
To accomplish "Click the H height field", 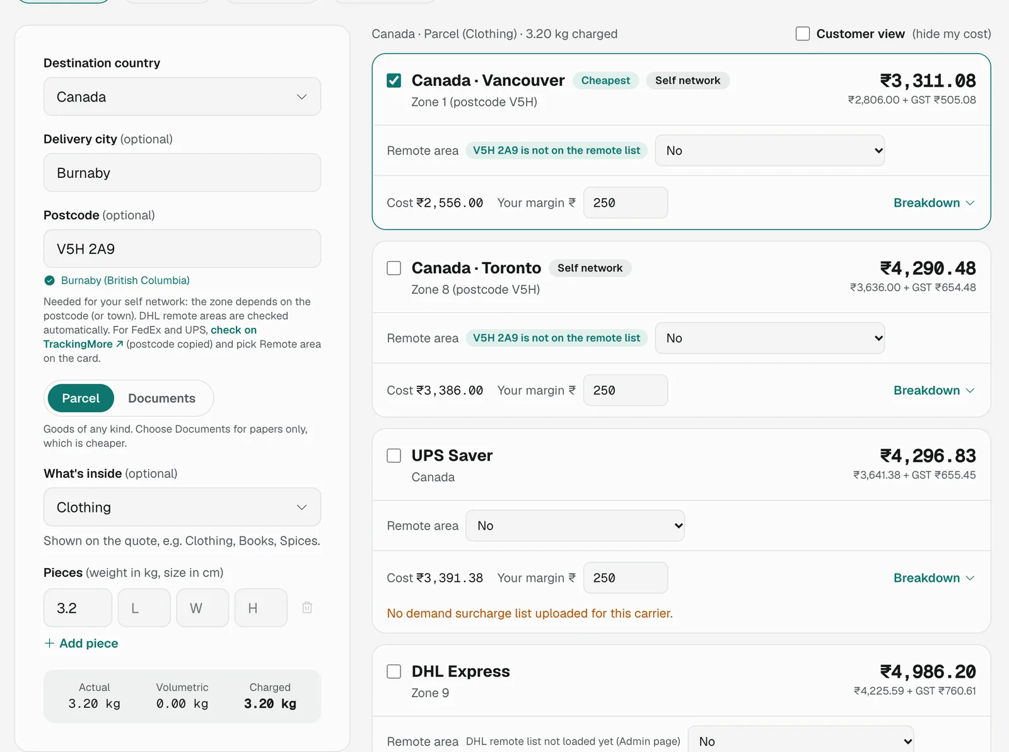I will 261,608.
